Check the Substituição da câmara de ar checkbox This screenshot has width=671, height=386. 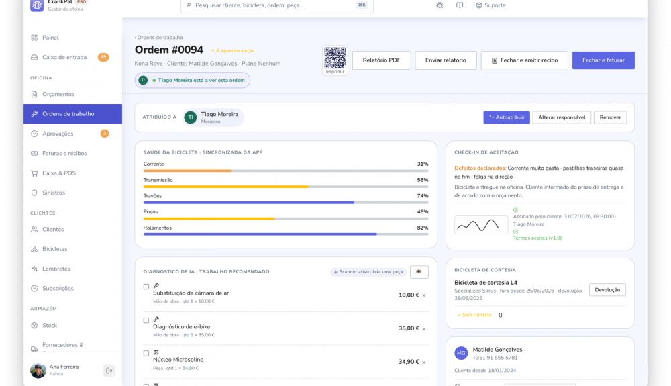[x=146, y=287]
